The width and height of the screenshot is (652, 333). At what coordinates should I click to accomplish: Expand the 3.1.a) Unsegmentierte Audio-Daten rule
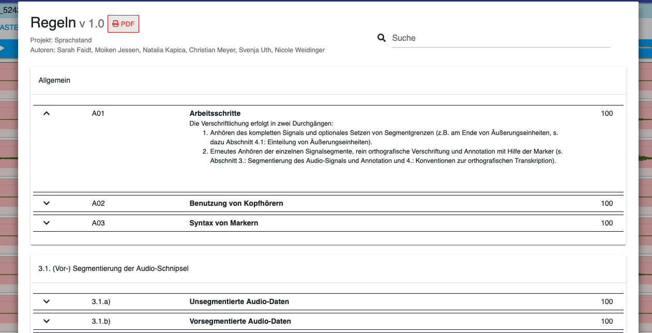[47, 301]
